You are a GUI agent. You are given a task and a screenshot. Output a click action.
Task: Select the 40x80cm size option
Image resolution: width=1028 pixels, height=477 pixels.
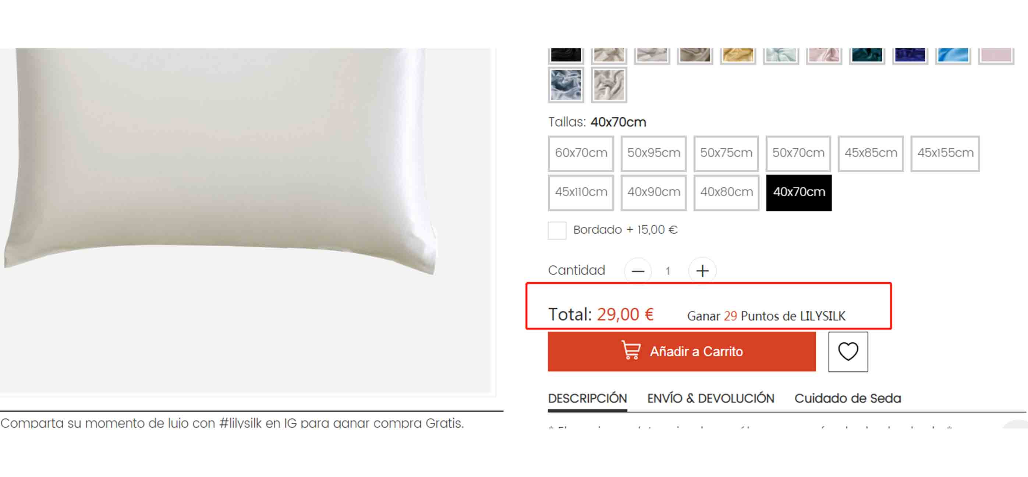point(726,192)
